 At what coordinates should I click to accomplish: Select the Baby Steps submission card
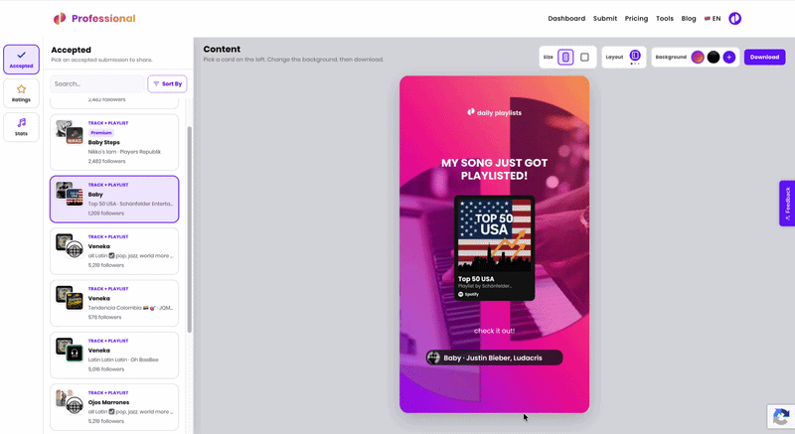coord(114,142)
